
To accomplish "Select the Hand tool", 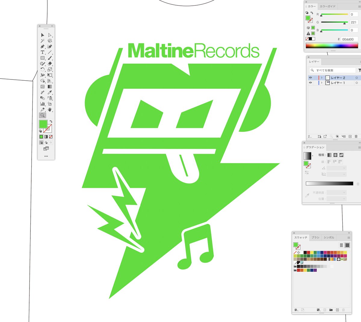I will [50, 110].
